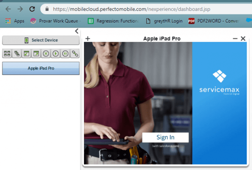
Task: Click the chain link icon in toolbar
Action: click(x=75, y=53)
